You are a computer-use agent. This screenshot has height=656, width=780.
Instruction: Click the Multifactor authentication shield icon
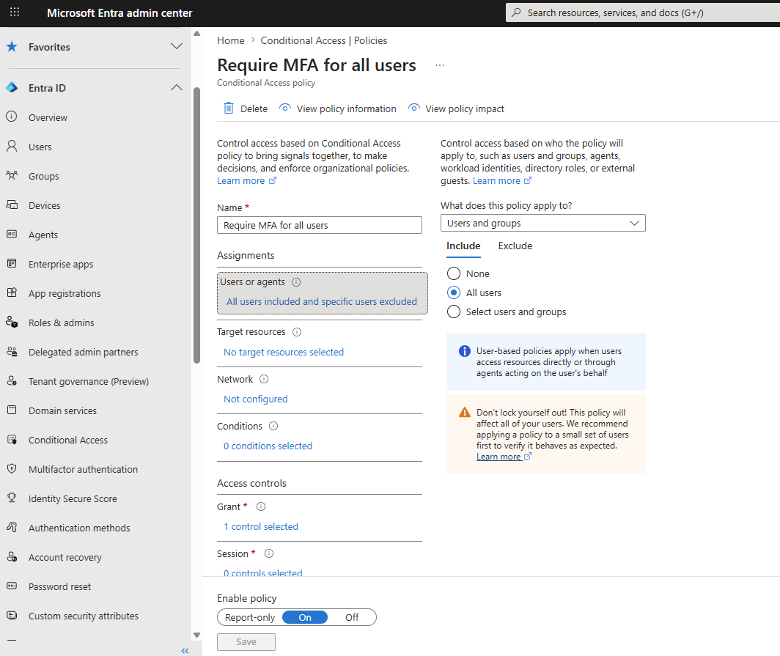tap(12, 468)
